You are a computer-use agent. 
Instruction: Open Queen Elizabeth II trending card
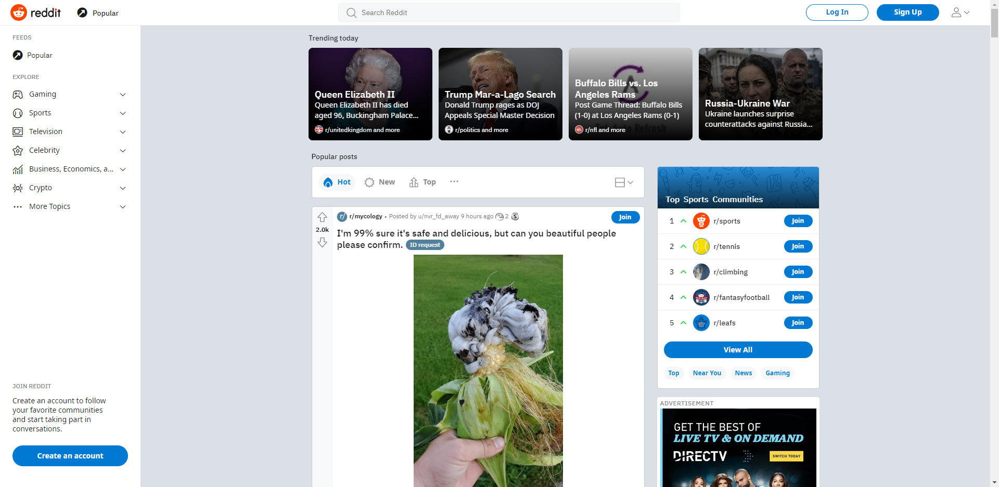click(x=370, y=94)
